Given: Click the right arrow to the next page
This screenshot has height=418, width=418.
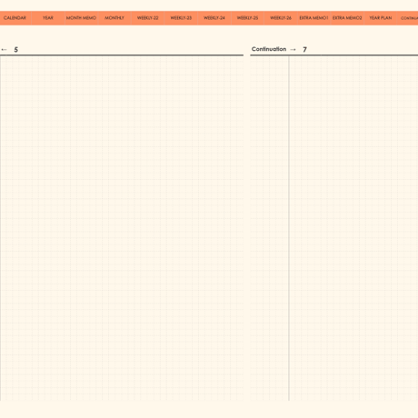Looking at the screenshot, I should pos(293,49).
